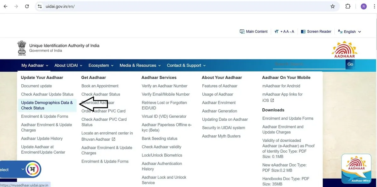The width and height of the screenshot is (377, 187).
Task: Select the Aadhaar sunburst logo
Action: tap(344, 49)
